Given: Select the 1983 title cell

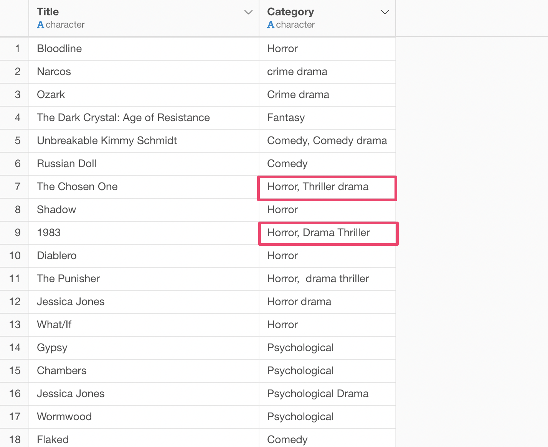Looking at the screenshot, I should [144, 233].
